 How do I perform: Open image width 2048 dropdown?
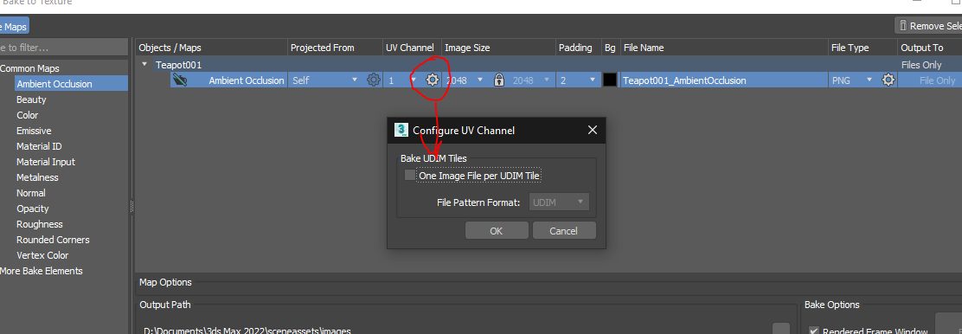click(x=480, y=80)
